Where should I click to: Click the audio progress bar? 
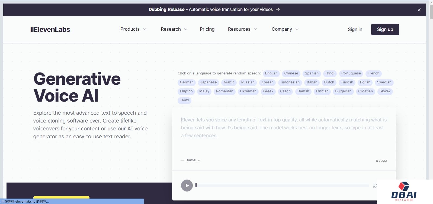pos(282,186)
